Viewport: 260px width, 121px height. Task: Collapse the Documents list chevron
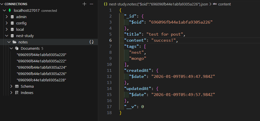coord(11,48)
